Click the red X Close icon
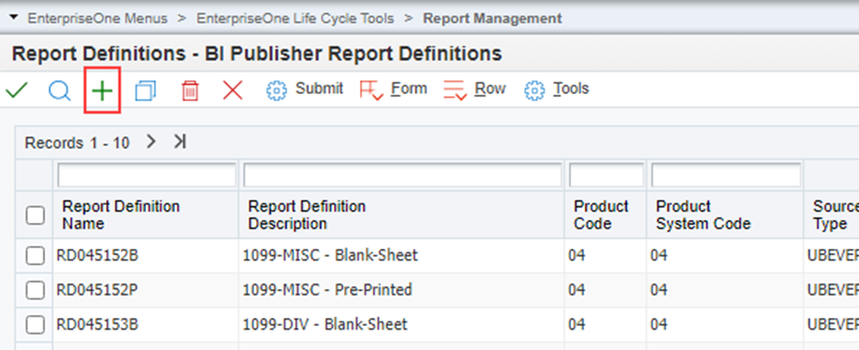 coord(233,90)
